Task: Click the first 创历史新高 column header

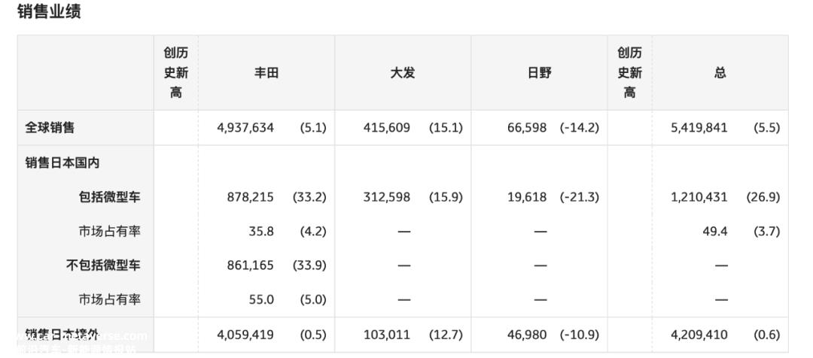Action: point(175,72)
